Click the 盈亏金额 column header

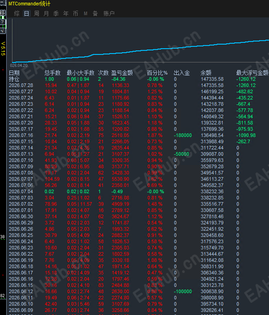point(122,73)
